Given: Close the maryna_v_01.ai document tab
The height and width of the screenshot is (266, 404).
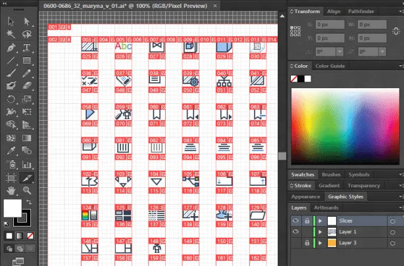Looking at the screenshot, I should pyautogui.click(x=215, y=5).
